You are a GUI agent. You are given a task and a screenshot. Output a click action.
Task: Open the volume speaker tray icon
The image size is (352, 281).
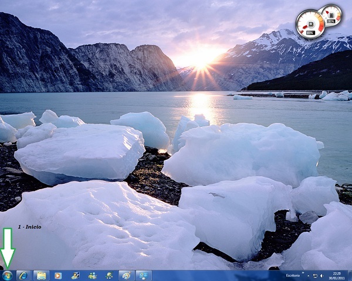point(321,276)
